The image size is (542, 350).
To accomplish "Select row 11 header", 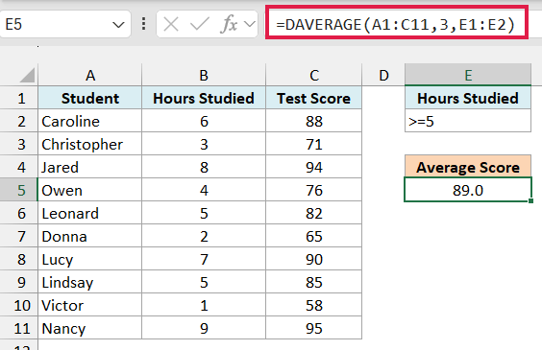I will coord(18,329).
